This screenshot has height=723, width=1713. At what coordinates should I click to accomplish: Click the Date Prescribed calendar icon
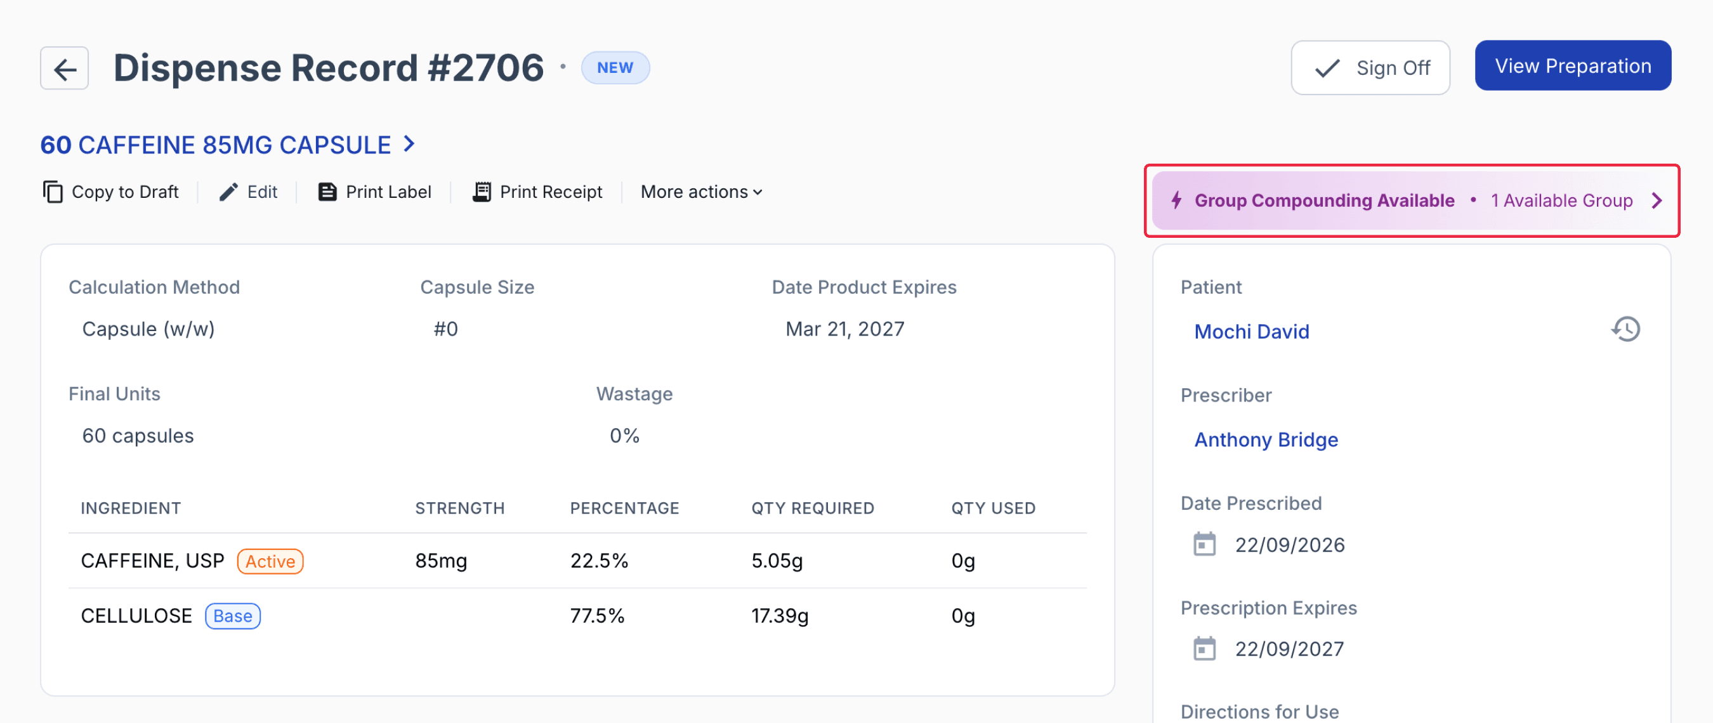click(1204, 544)
